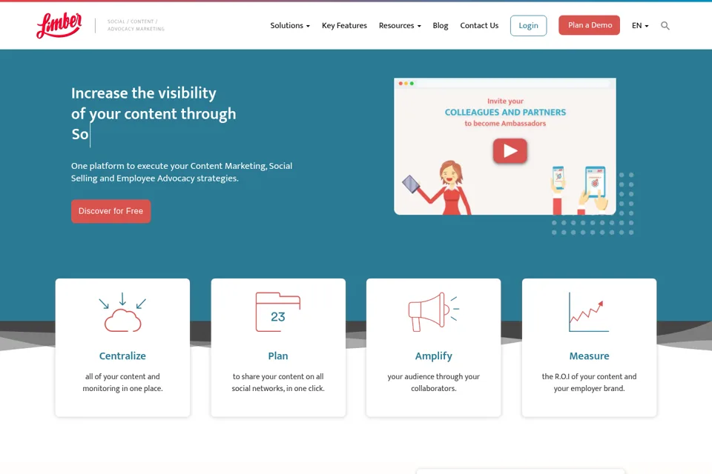Screen dimensions: 712x474
Task: Click the Plan a Demo button
Action: (589, 25)
